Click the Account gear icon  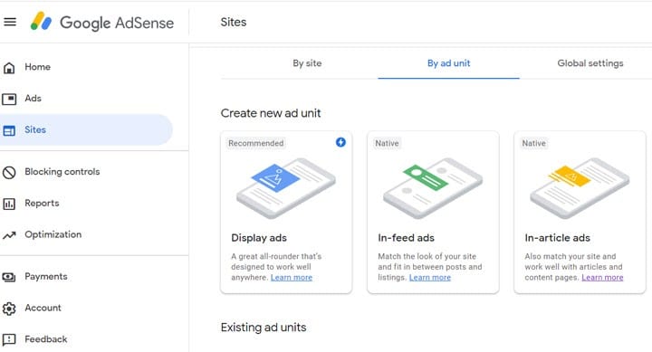pyautogui.click(x=9, y=309)
